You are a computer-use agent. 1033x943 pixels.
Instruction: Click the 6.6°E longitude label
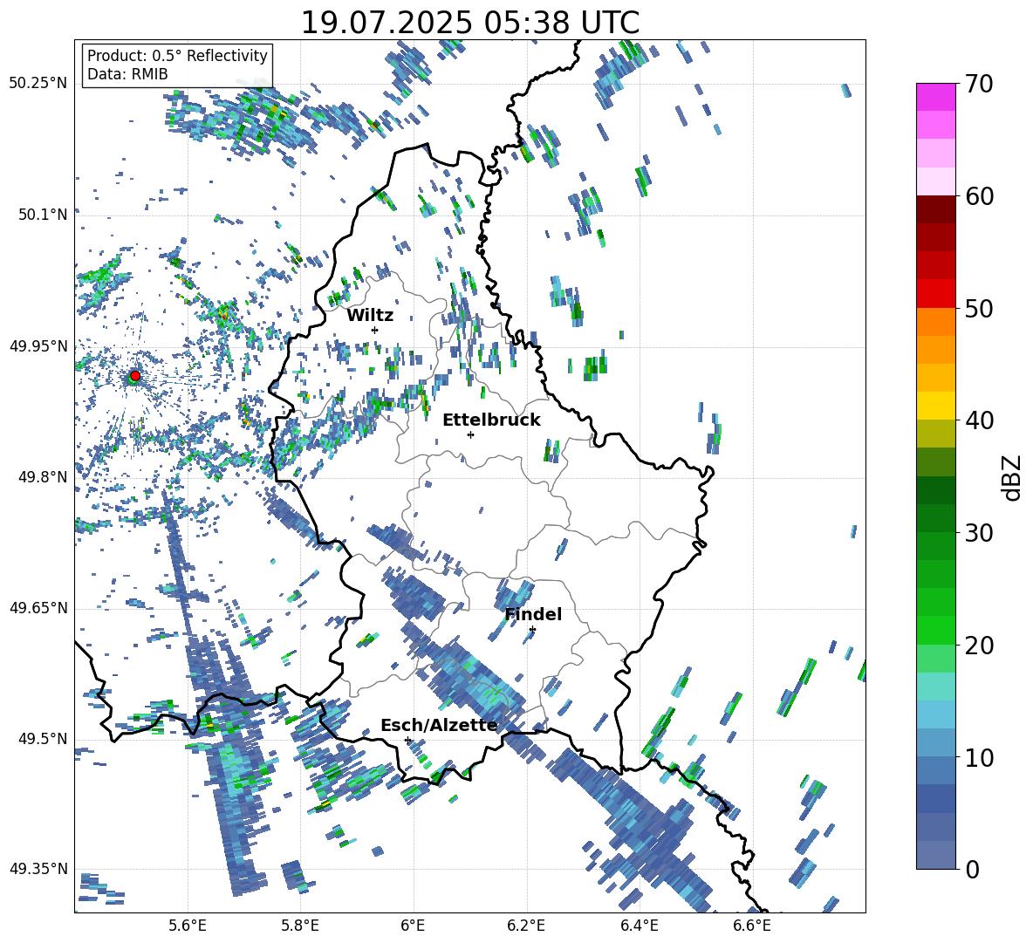tap(752, 926)
